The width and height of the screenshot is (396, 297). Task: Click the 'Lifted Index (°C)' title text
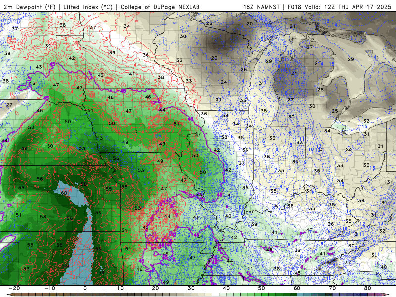click(x=88, y=7)
